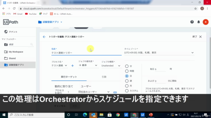Select the 月 radio button
This screenshot has height=118, width=211.
[x=127, y=86]
